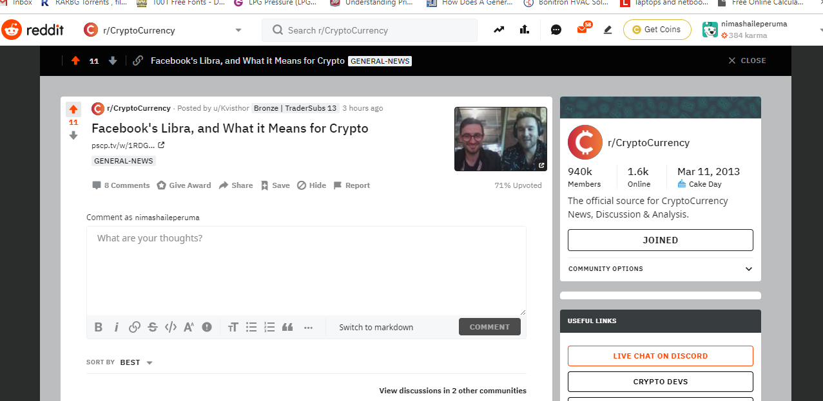Image resolution: width=823 pixels, height=401 pixels.
Task: Click the CRYPTO DEVS button
Action: [661, 382]
